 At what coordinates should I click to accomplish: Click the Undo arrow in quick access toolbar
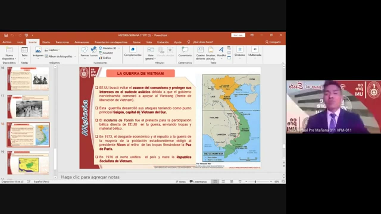(13, 35)
